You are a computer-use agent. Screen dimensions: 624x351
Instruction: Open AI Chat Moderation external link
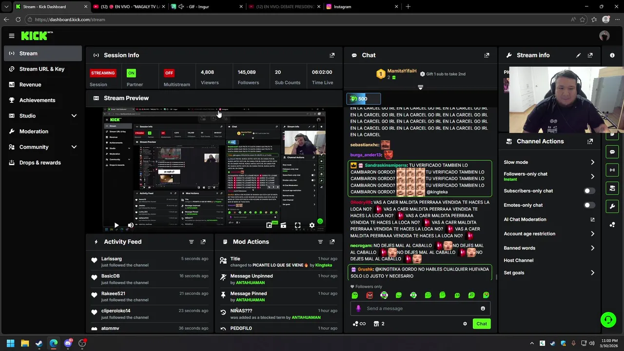pos(592,219)
